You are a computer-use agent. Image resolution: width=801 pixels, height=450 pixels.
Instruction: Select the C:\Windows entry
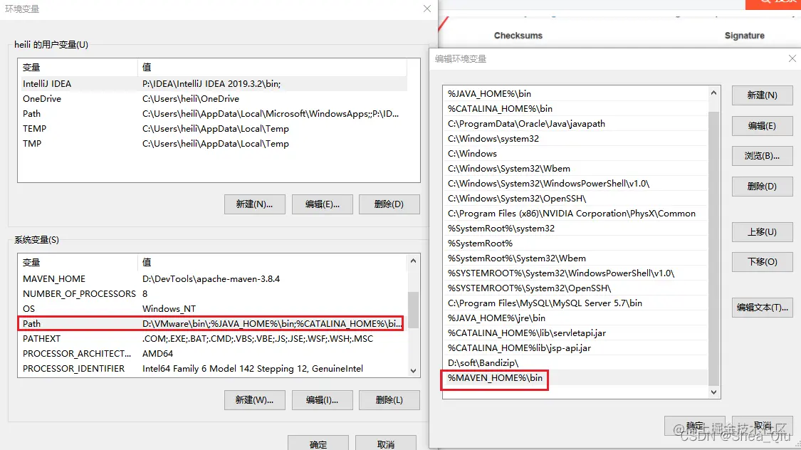(x=575, y=153)
